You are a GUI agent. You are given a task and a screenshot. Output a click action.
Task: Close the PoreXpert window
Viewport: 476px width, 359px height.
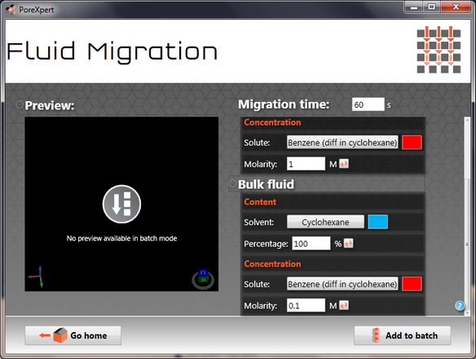point(456,7)
